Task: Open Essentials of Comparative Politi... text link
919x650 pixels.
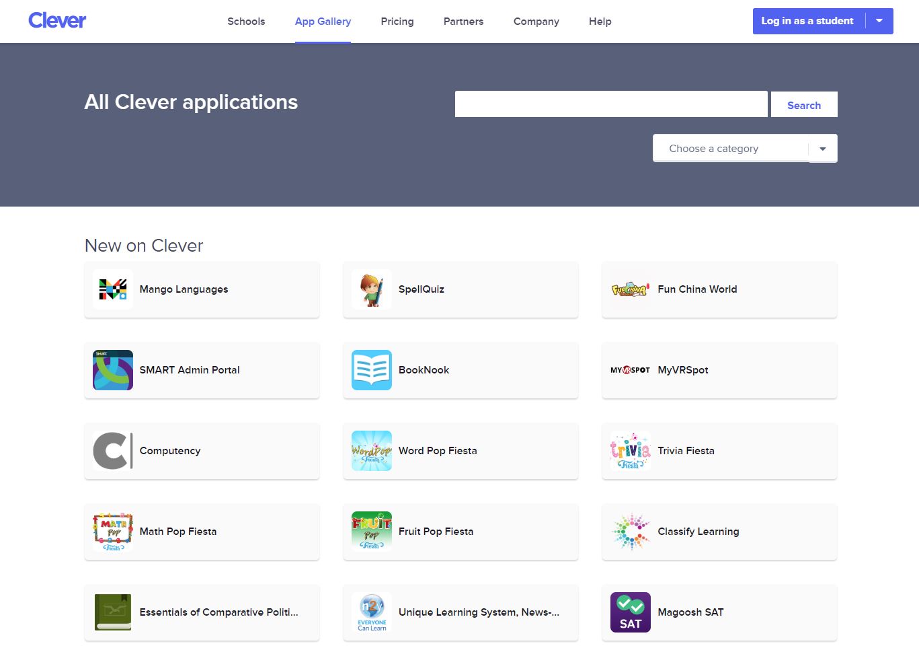Action: tap(219, 612)
